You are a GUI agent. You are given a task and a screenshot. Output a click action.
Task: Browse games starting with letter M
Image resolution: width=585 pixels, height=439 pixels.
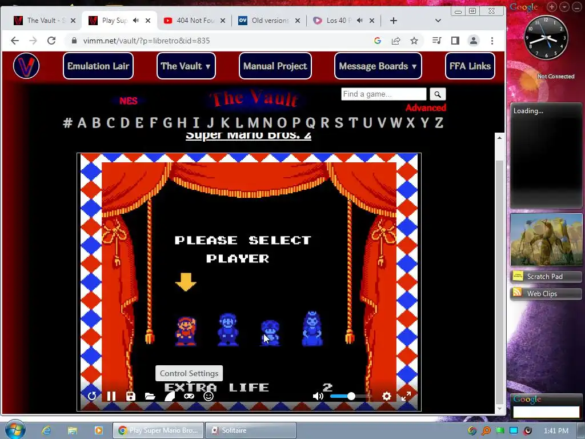pyautogui.click(x=253, y=122)
